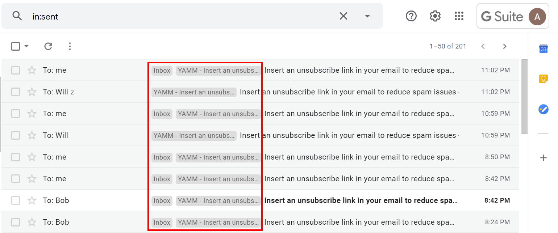Get add-ons with plus icon

pyautogui.click(x=543, y=158)
